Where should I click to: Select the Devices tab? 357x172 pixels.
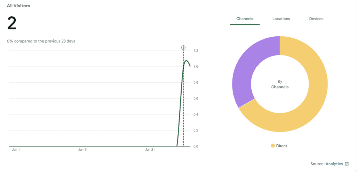[316, 19]
